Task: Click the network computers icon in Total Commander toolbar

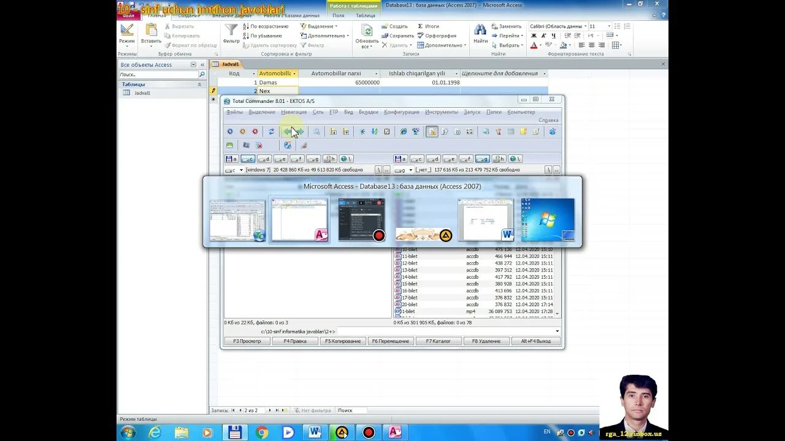Action: (x=415, y=131)
